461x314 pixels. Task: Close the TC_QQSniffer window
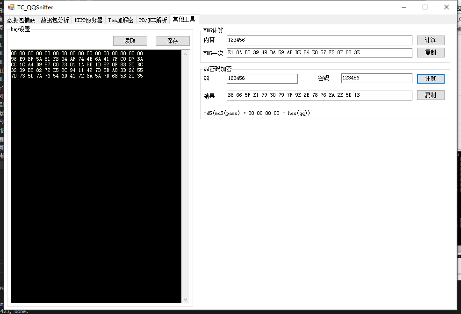tap(447, 7)
